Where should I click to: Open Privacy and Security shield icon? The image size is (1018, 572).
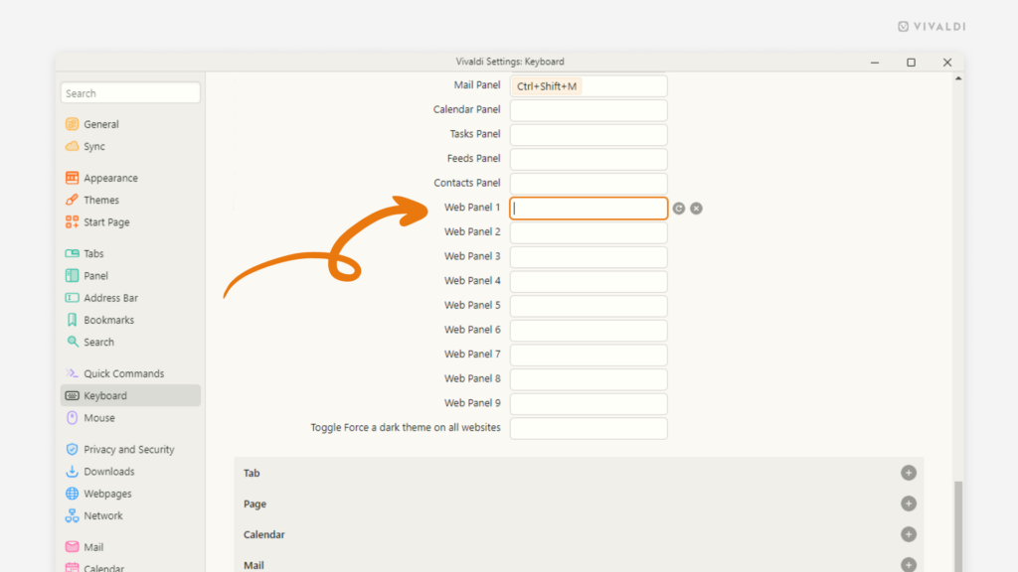72,450
